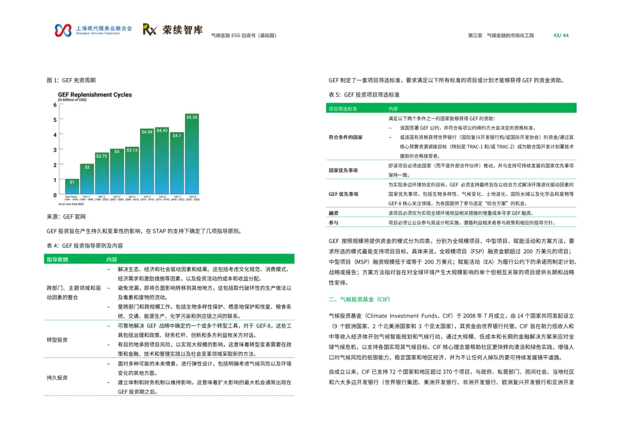
Task: Click the $4.43 bar in chart
Action: click(x=162, y=161)
